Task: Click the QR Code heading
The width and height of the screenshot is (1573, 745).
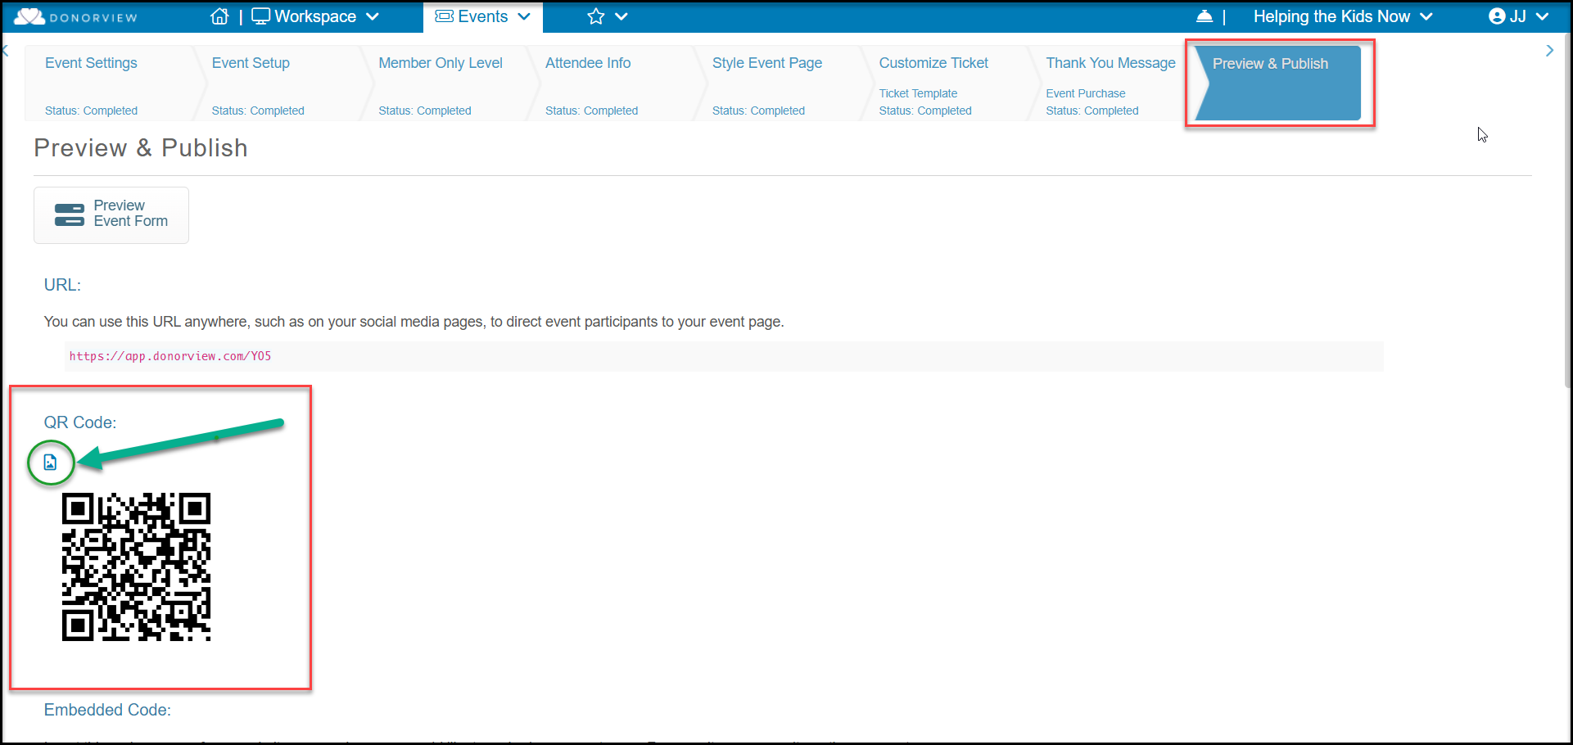Action: [x=80, y=422]
